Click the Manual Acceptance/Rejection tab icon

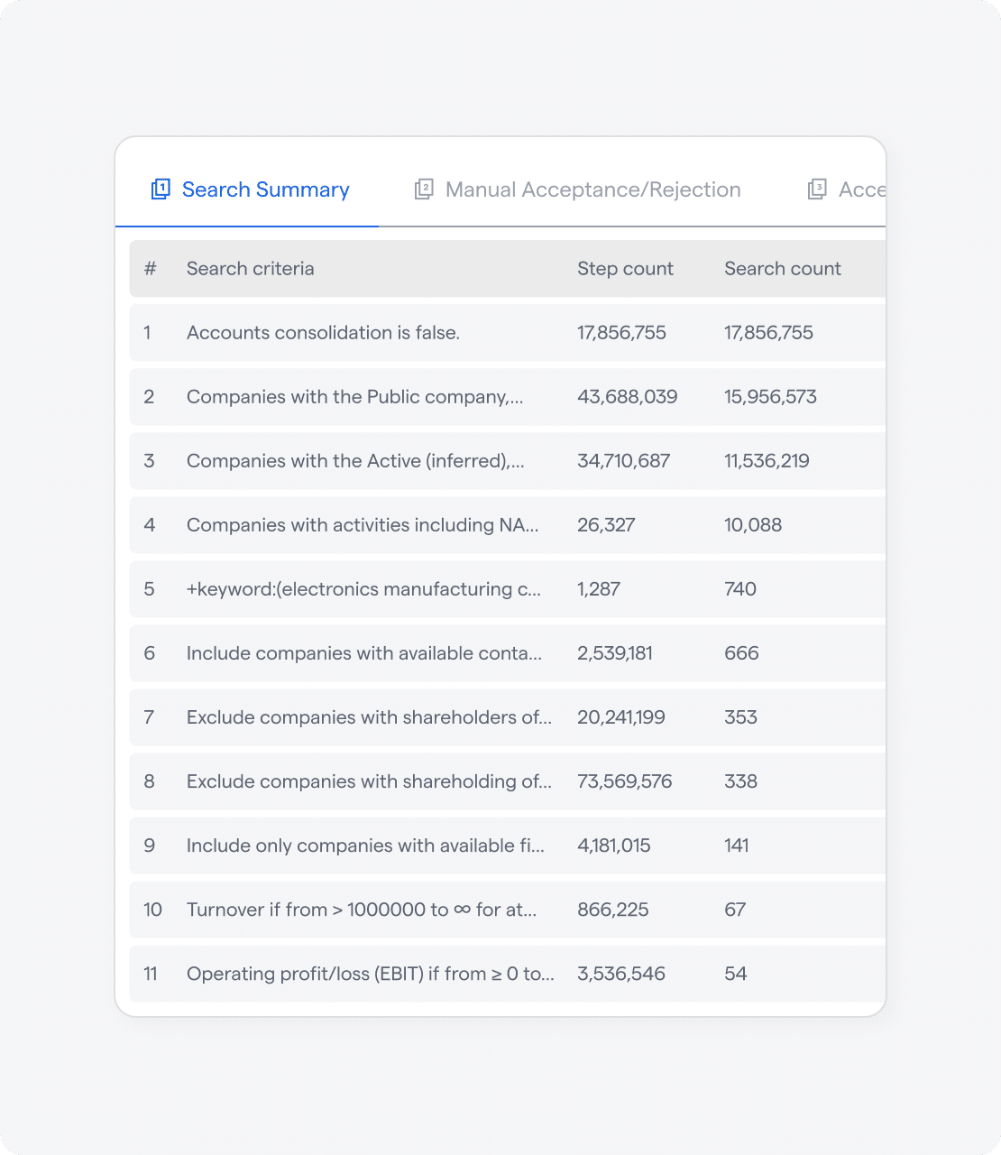[424, 189]
